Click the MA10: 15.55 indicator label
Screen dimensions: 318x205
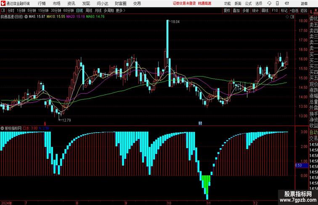[56, 17]
